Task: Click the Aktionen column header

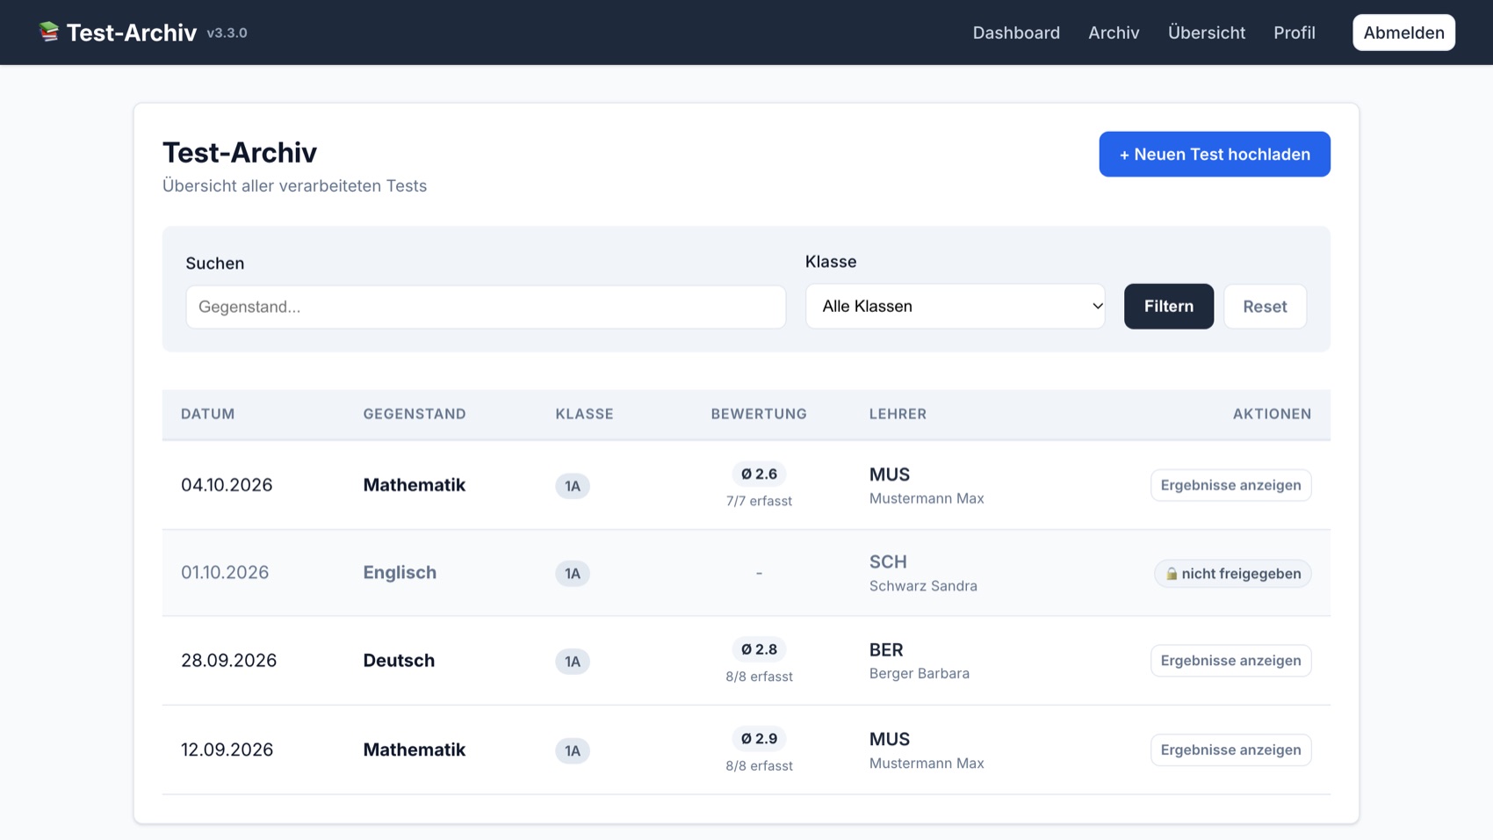Action: click(1272, 414)
